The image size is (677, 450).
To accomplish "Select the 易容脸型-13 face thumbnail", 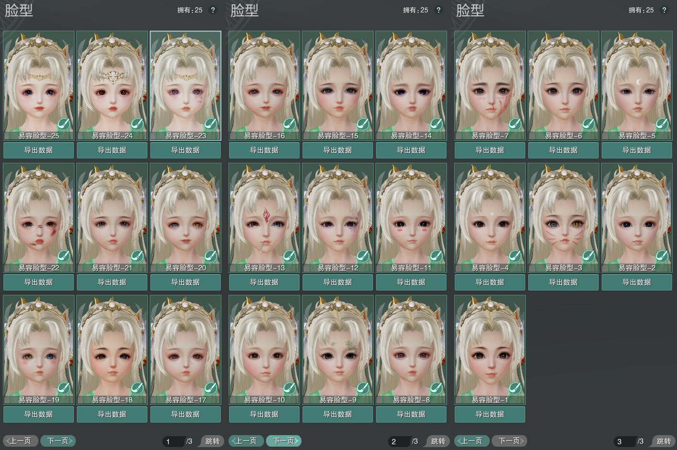I will click(265, 218).
